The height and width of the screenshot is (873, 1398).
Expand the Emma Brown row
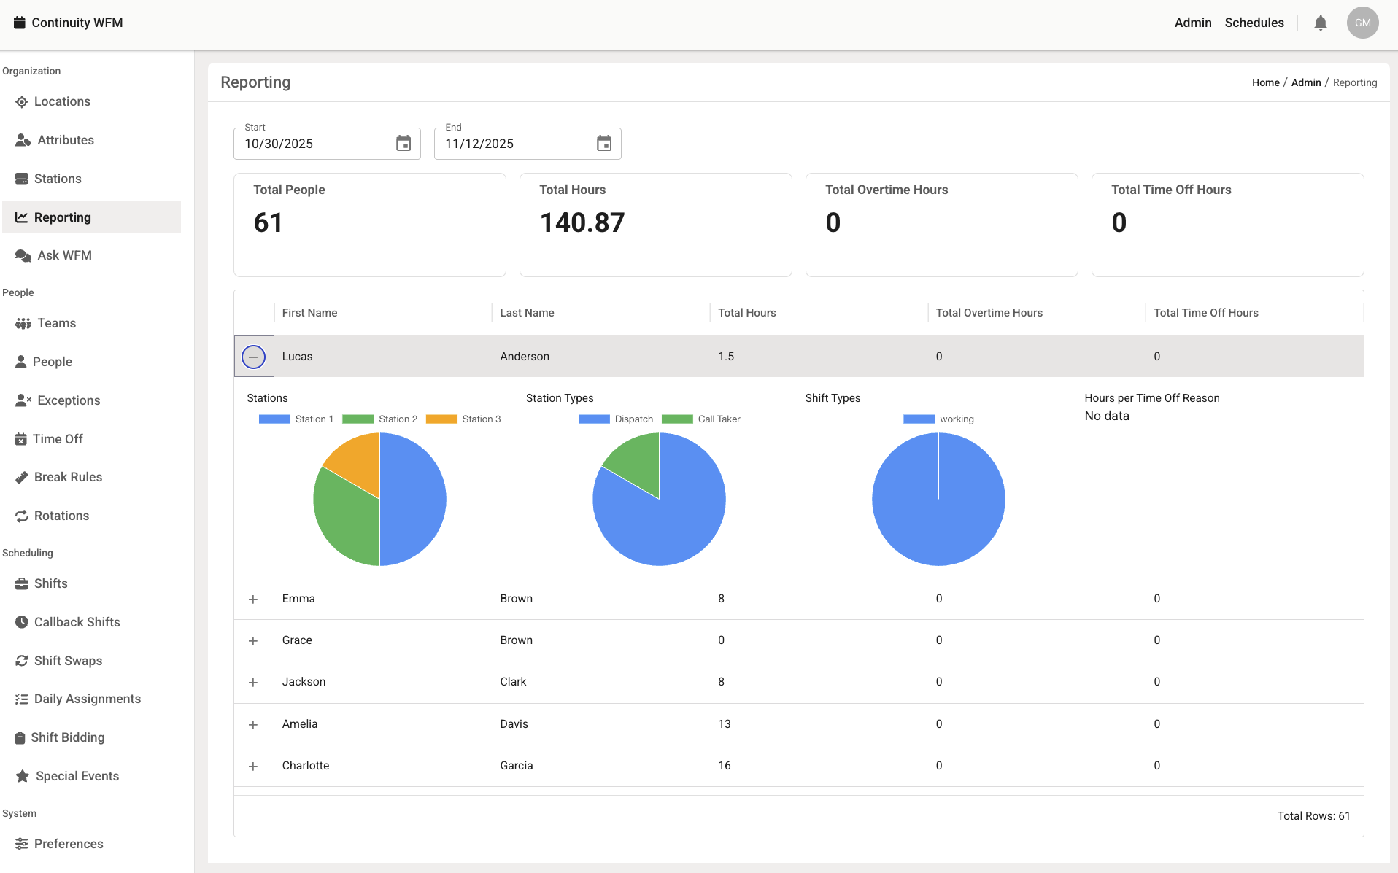tap(253, 600)
